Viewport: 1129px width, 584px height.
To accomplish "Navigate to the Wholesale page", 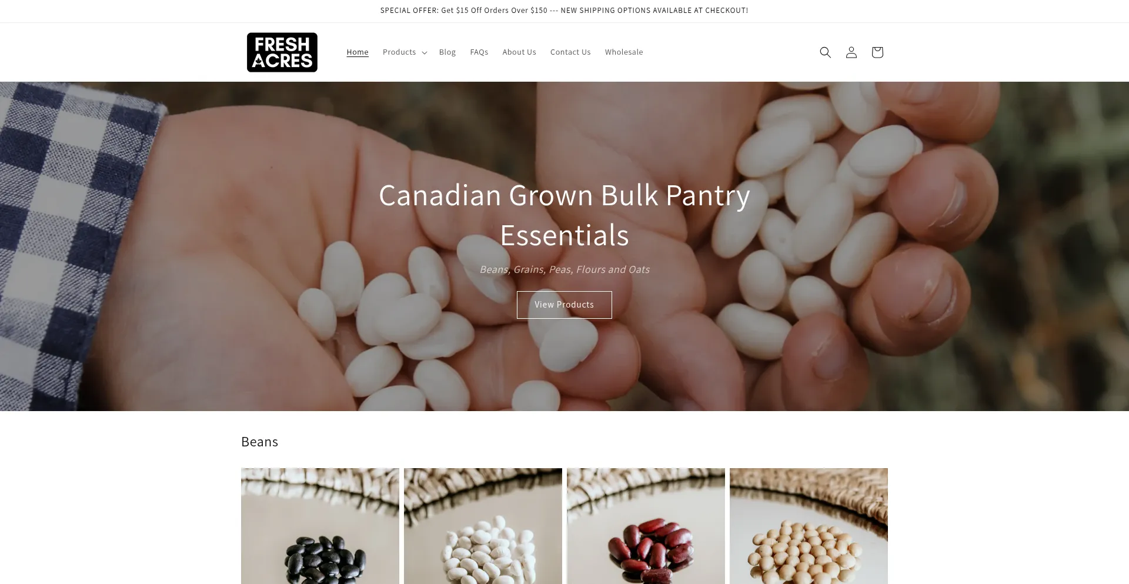I will 624,52.
